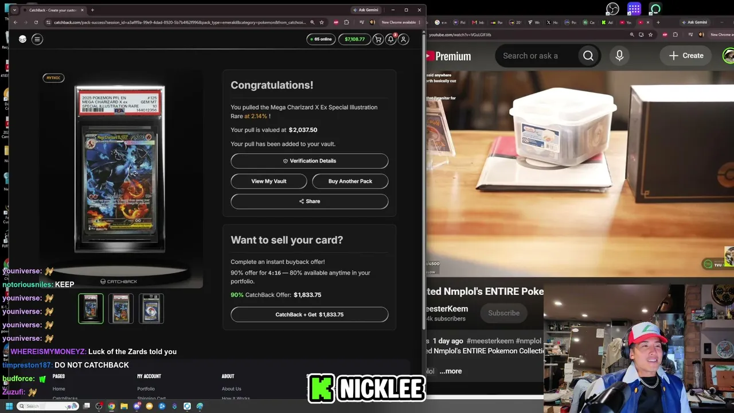Click the YouTube video player
734x413 pixels.
(x=580, y=174)
